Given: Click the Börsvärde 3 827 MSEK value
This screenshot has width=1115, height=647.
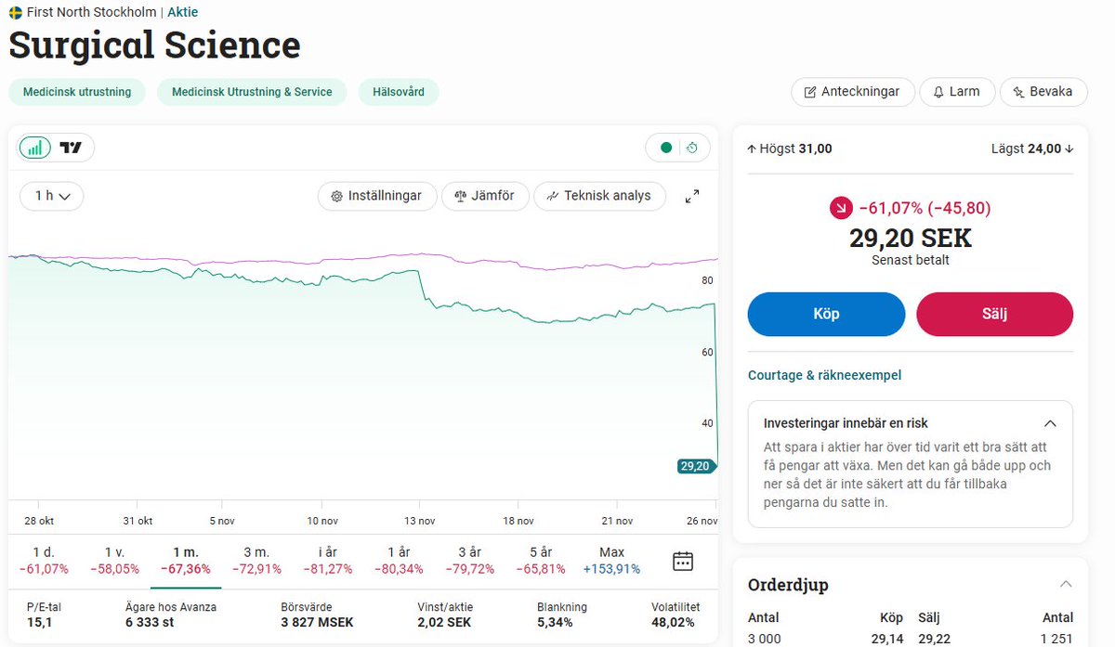Looking at the screenshot, I should click(317, 622).
